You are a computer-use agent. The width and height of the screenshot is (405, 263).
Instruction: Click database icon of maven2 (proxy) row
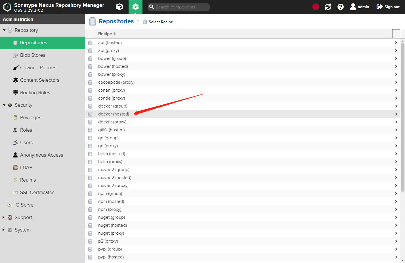(90, 186)
